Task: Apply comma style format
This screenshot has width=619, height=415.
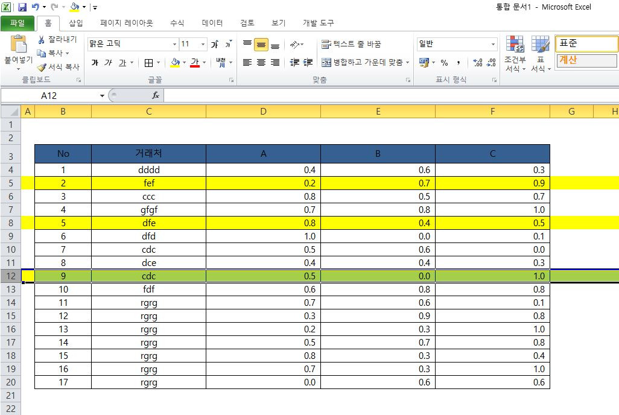Action: point(459,62)
